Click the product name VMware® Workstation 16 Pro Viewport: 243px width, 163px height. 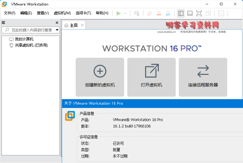click(138, 120)
